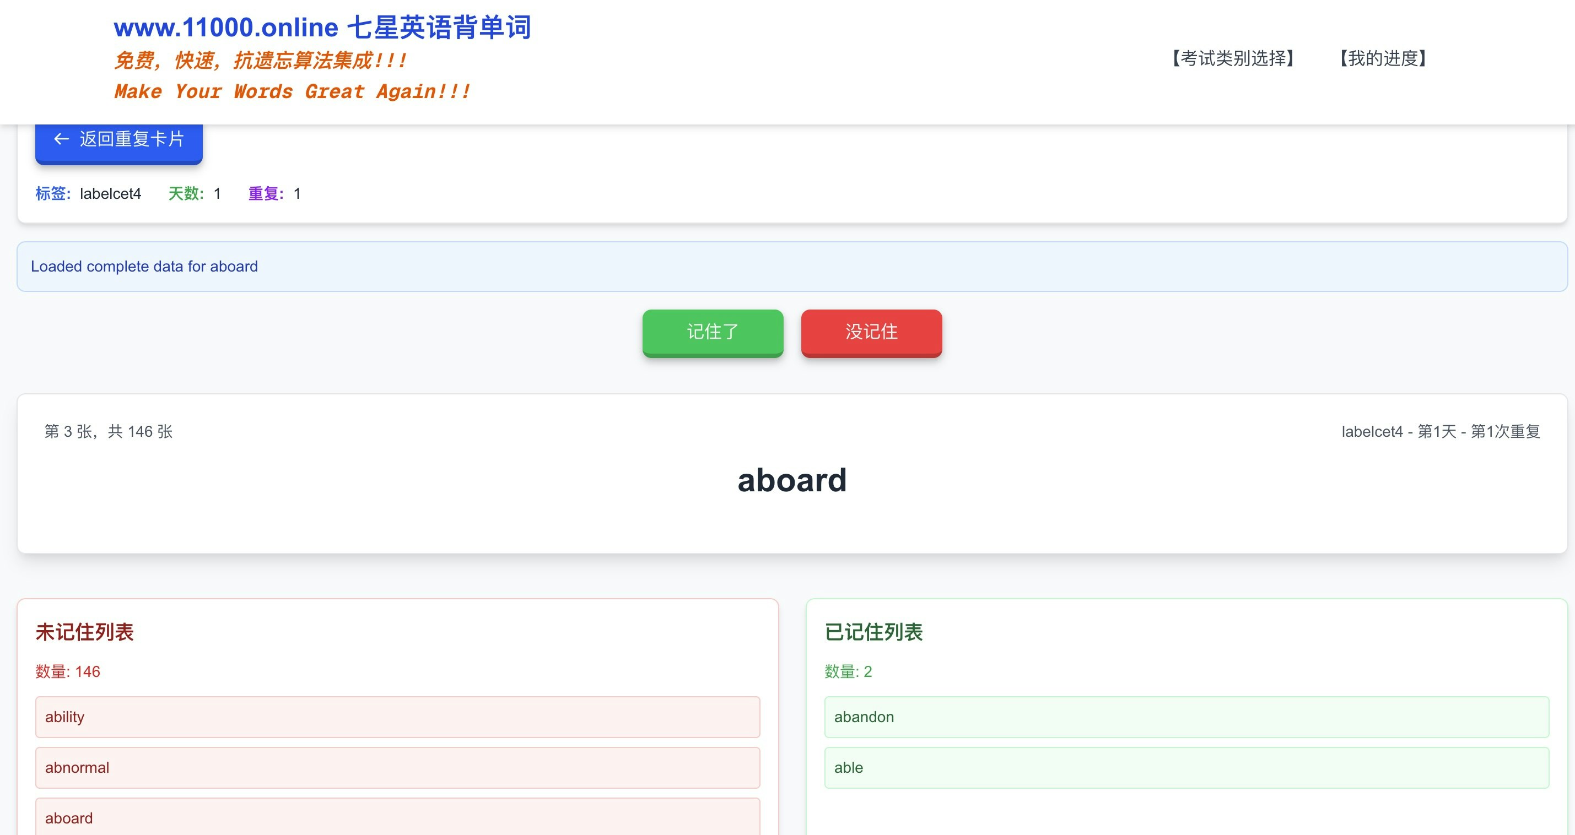Screen dimensions: 1575x835
Task: Mark the word as remembered with 记住了
Action: coord(713,333)
